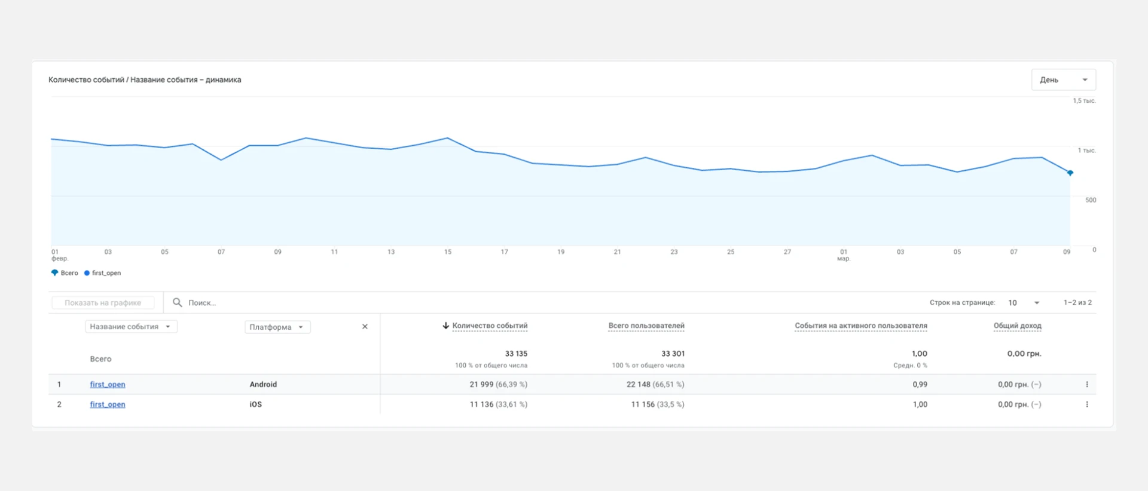The width and height of the screenshot is (1148, 491).
Task: Open more options for Android row
Action: click(x=1086, y=385)
